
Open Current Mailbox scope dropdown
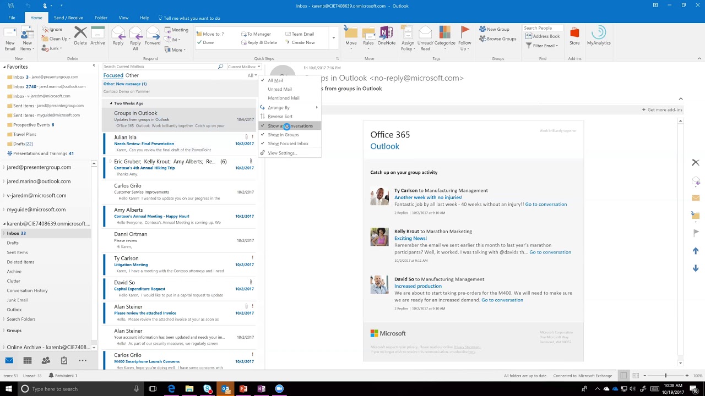(244, 67)
